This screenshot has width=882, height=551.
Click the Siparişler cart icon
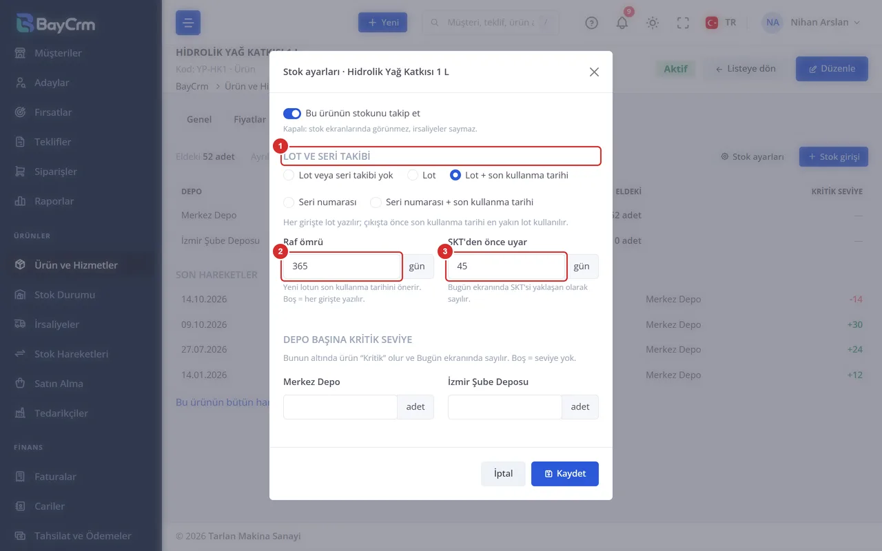click(21, 171)
